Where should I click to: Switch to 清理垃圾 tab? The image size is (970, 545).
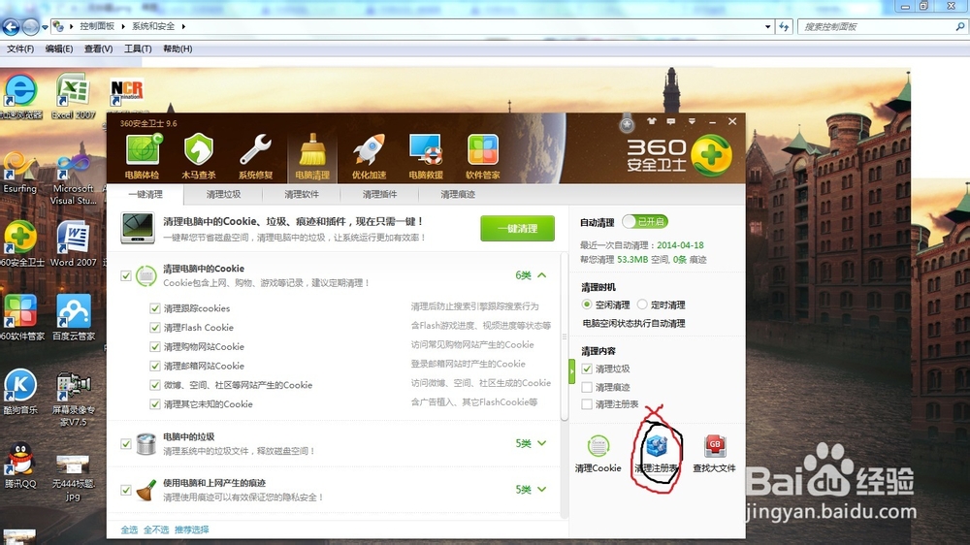pos(223,194)
